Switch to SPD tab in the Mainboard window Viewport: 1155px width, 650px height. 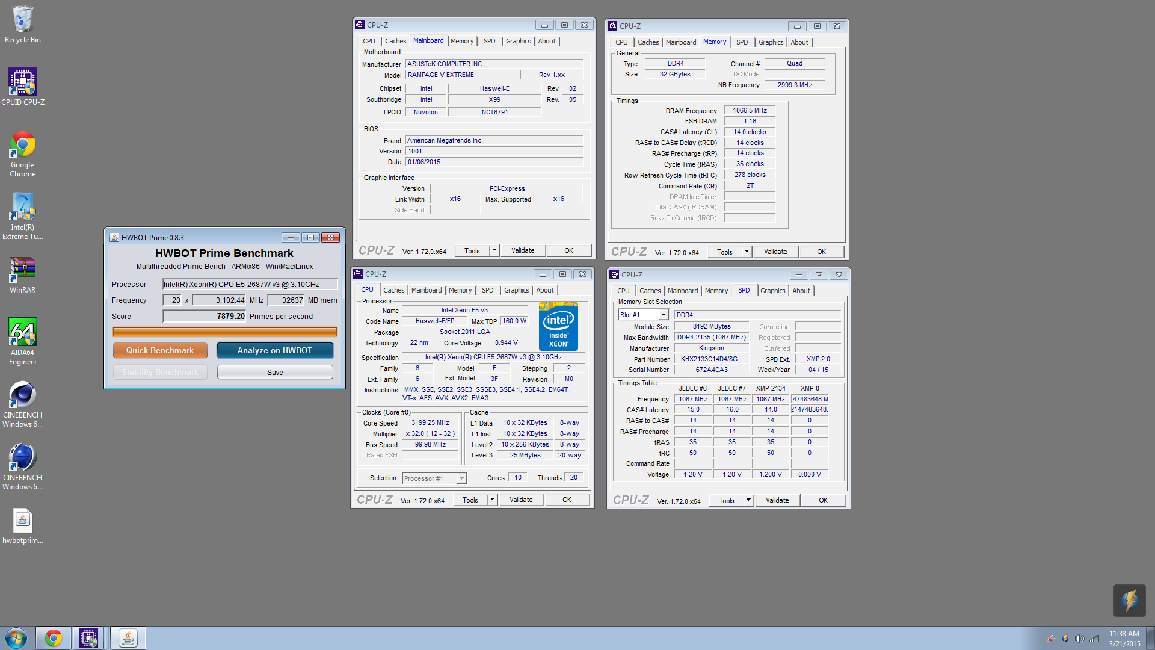coord(490,41)
